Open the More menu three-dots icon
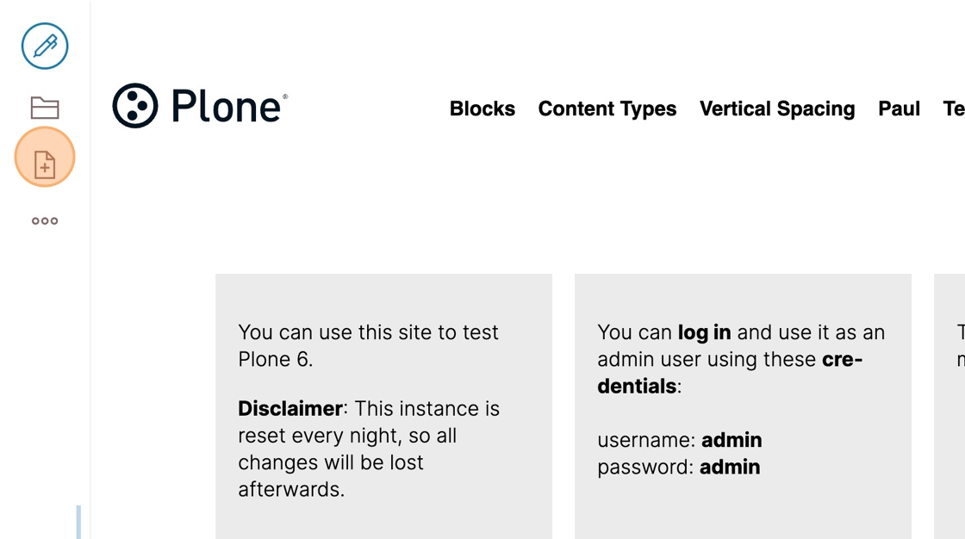965x539 pixels. point(45,221)
